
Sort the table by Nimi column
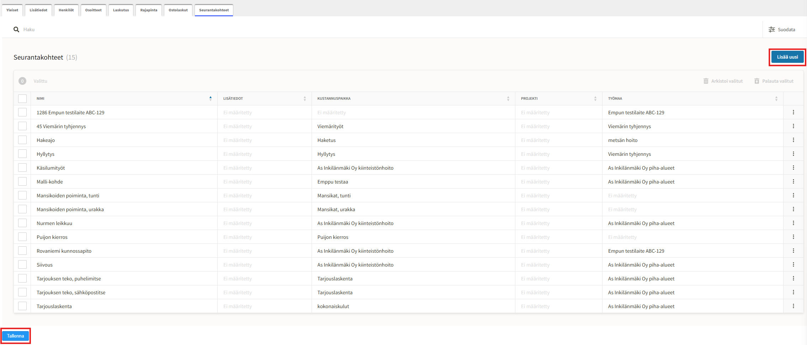[211, 99]
